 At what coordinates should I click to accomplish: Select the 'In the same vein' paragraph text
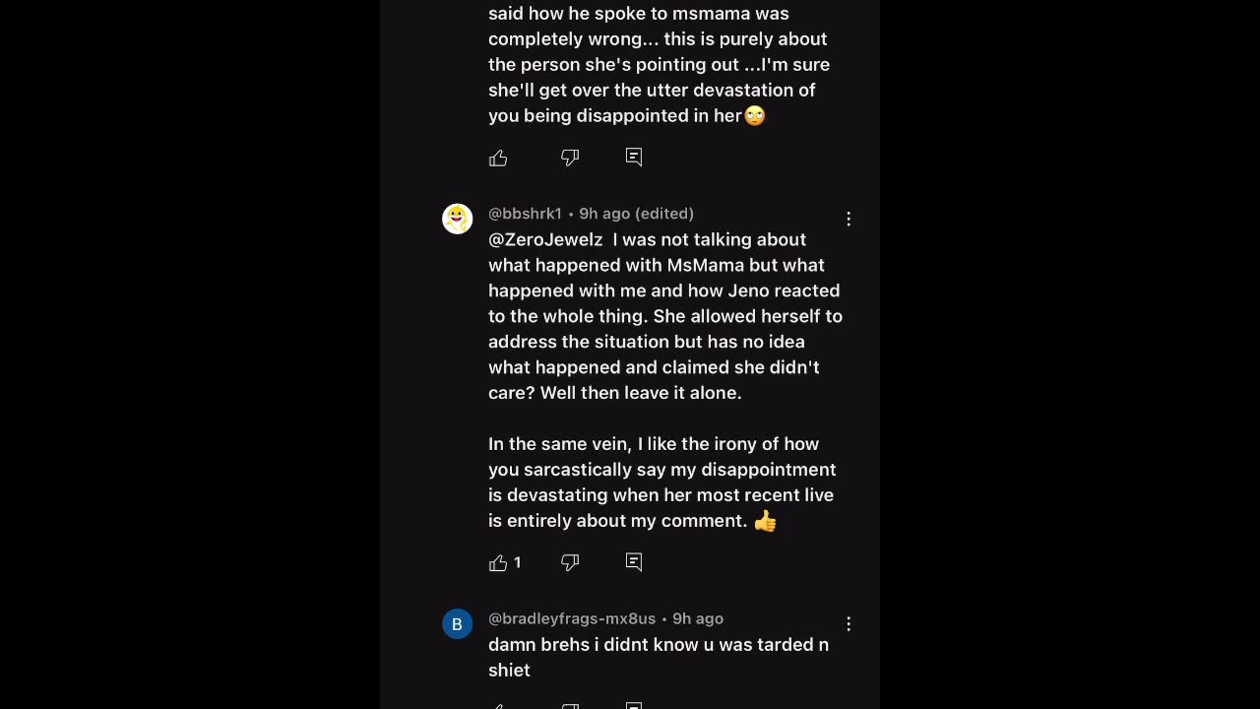pos(662,483)
